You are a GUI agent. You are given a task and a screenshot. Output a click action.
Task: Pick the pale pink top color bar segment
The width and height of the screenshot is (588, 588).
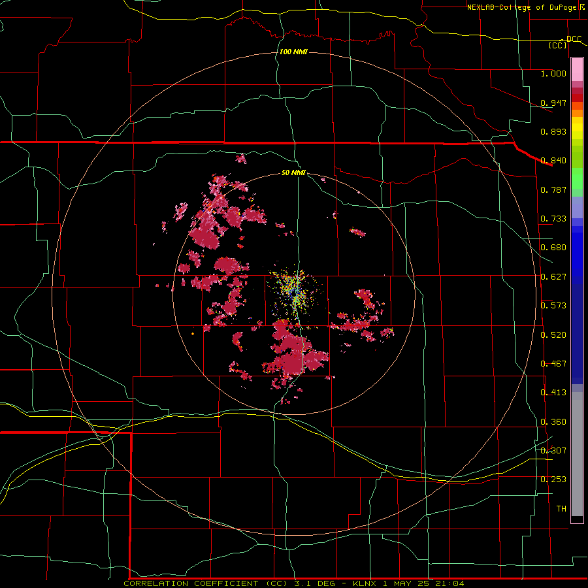click(x=577, y=70)
